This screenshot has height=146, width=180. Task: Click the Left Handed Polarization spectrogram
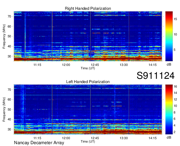(x=88, y=109)
